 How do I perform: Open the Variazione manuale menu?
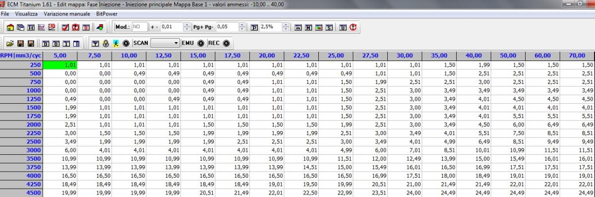click(x=67, y=14)
